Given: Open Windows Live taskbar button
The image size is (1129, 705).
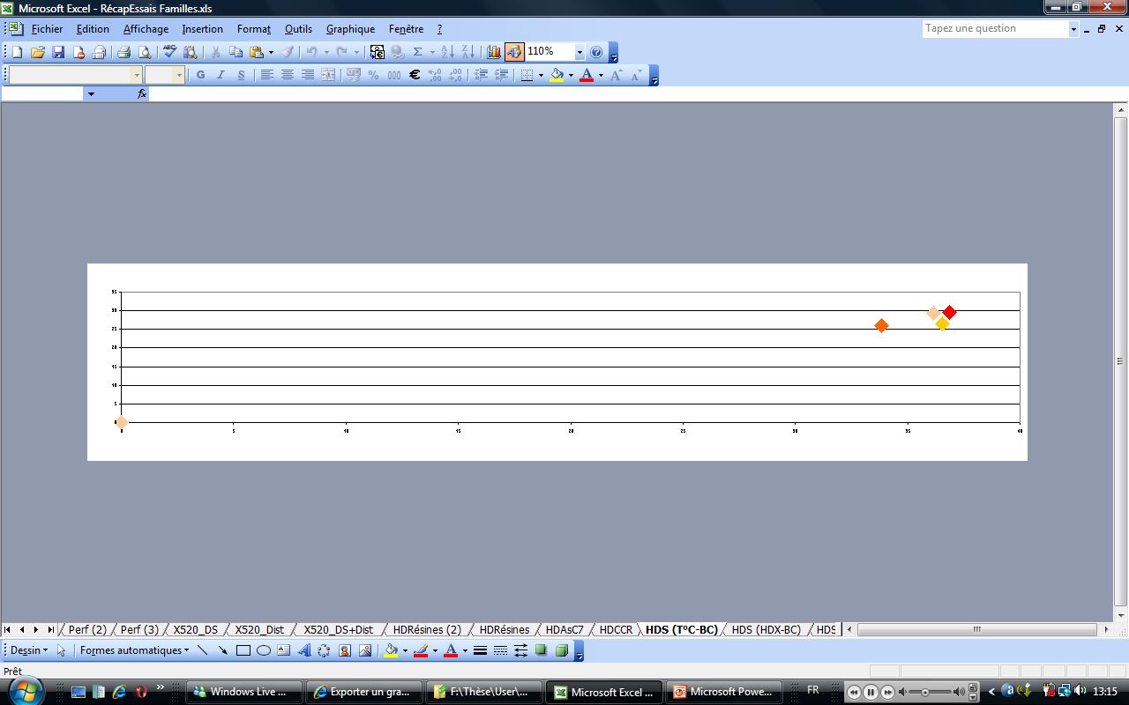Looking at the screenshot, I should 244,692.
